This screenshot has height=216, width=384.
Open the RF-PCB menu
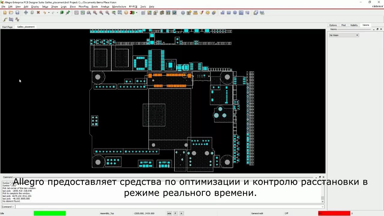[x=133, y=7]
